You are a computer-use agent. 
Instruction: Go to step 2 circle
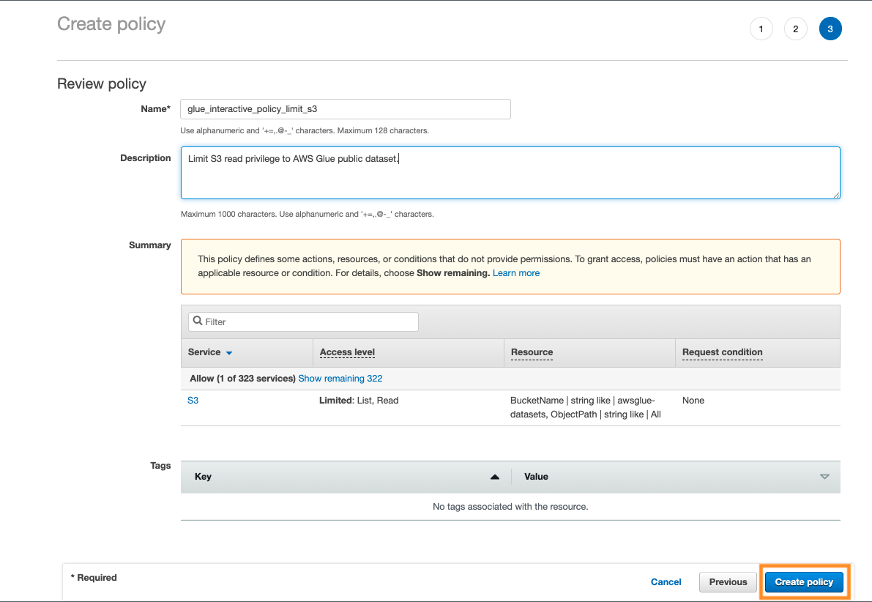(x=795, y=29)
